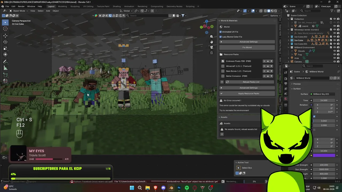Viewport: 342px width, 192px height.
Task: Expand the Preview section in World properties
Action: point(297,84)
